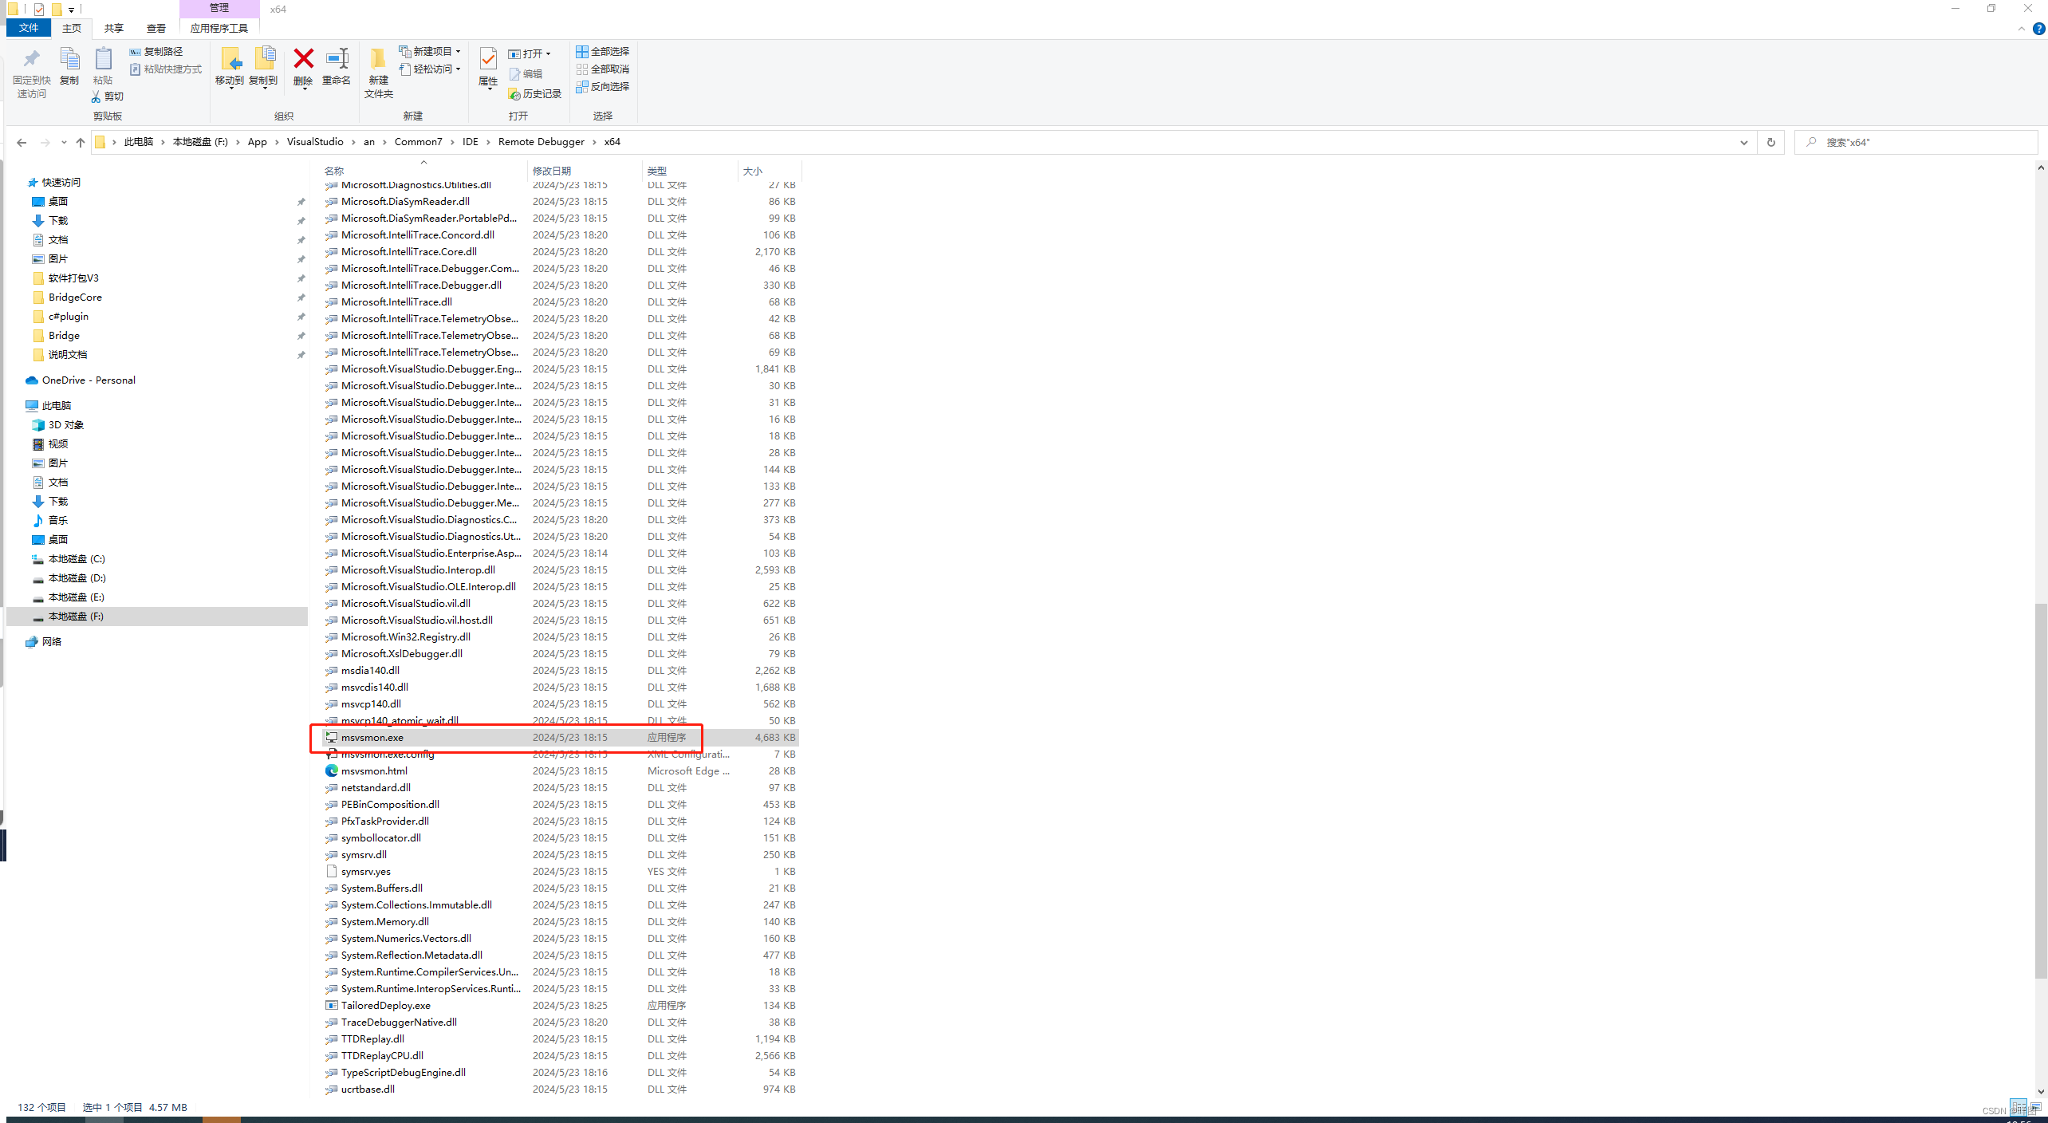Open Easy access (轻松访问) dropdown

point(430,69)
